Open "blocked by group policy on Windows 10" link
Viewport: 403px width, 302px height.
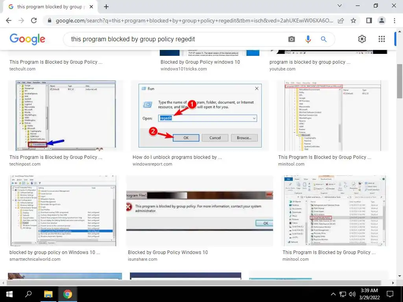click(x=55, y=252)
